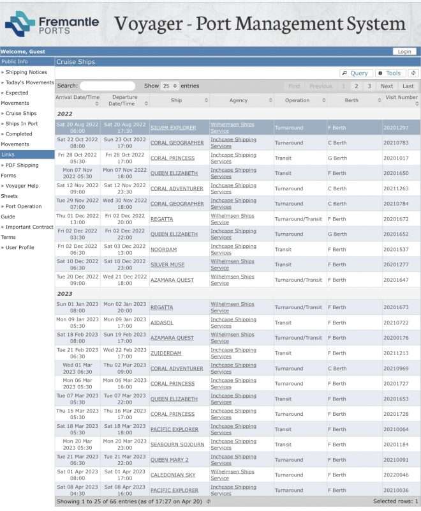Go to page 3 of results
Image resolution: width=421 pixels, height=511 pixels.
(x=369, y=86)
